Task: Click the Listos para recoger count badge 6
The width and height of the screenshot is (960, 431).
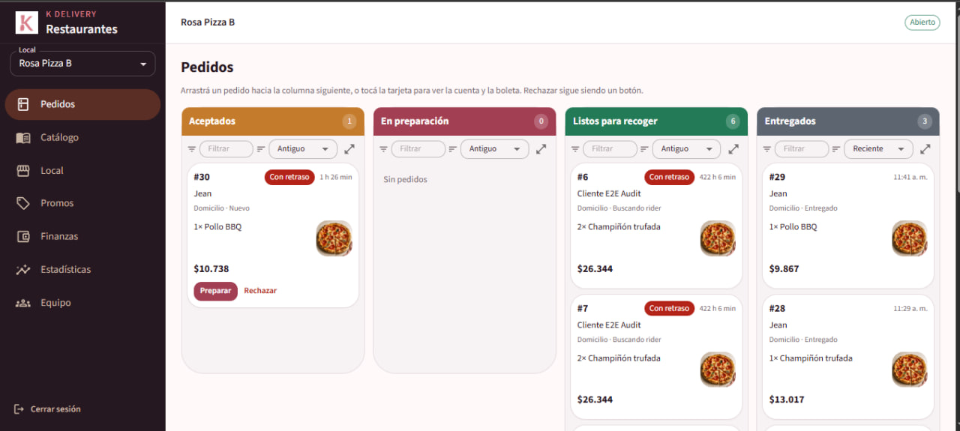Action: tap(733, 121)
